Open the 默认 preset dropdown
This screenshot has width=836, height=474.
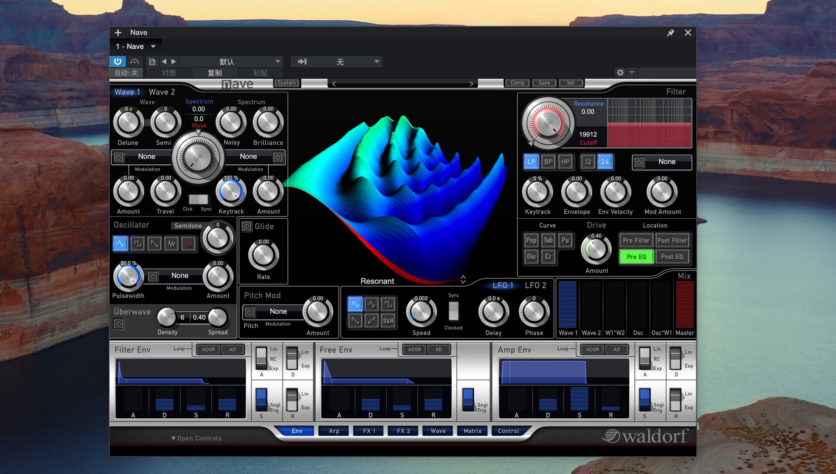pyautogui.click(x=231, y=62)
